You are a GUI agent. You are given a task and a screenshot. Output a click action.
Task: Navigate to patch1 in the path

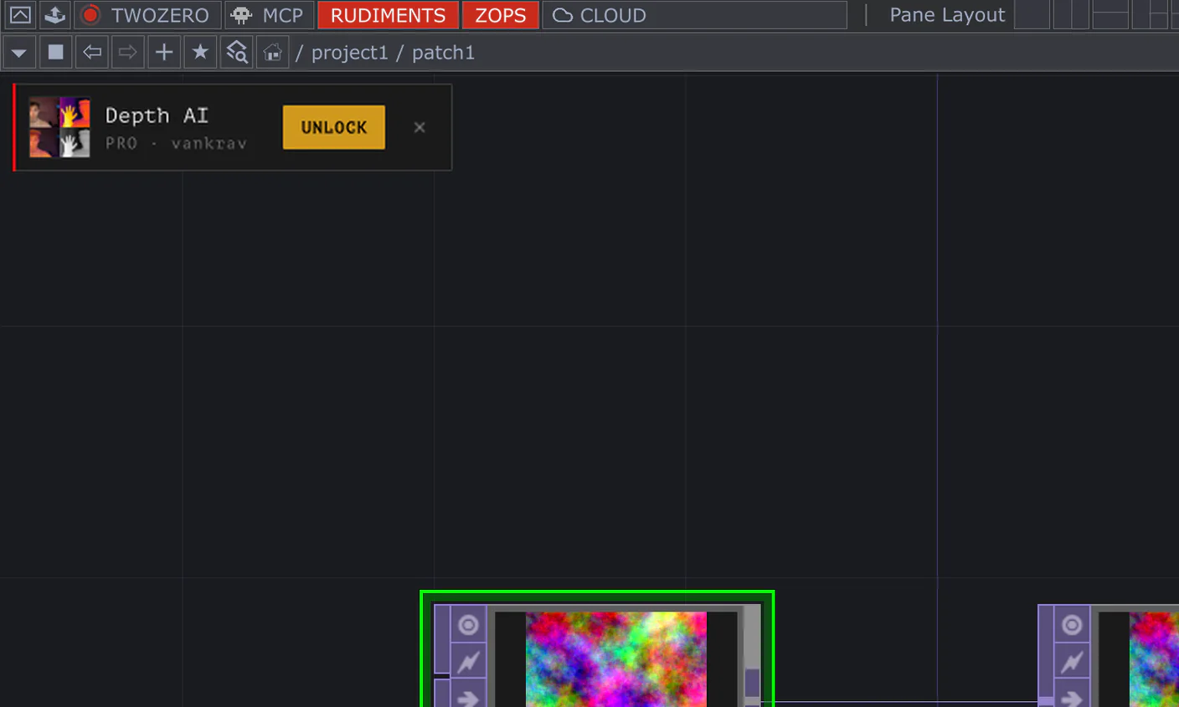coord(443,53)
